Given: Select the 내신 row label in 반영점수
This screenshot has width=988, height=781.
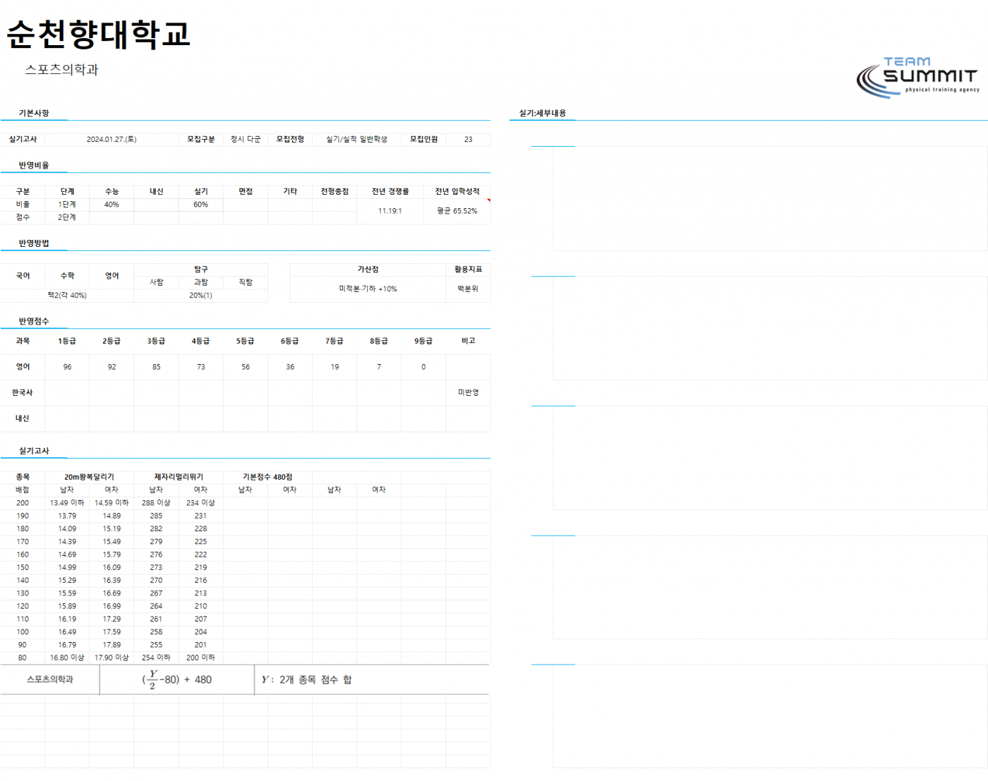Looking at the screenshot, I should (23, 418).
